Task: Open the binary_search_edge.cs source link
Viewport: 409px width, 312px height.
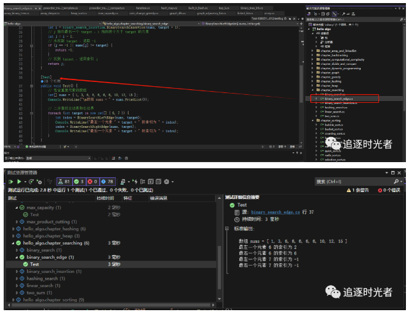Action: click(275, 212)
